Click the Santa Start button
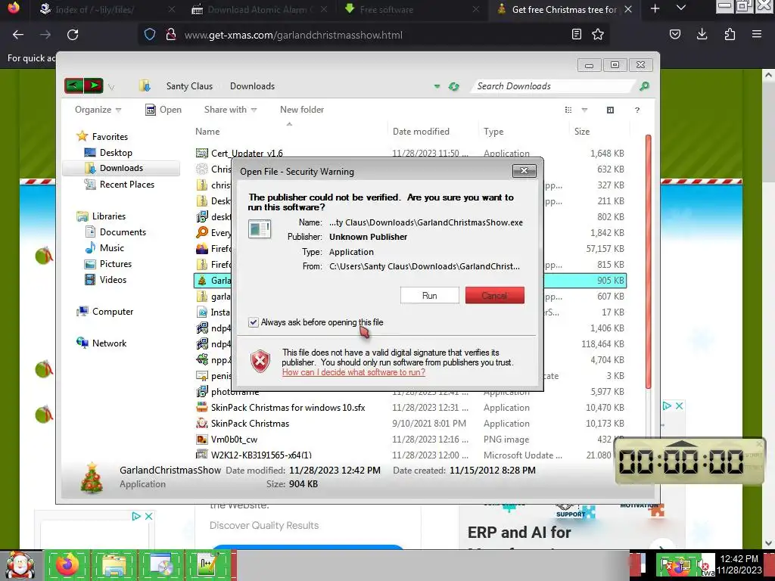775x581 pixels. (20, 565)
